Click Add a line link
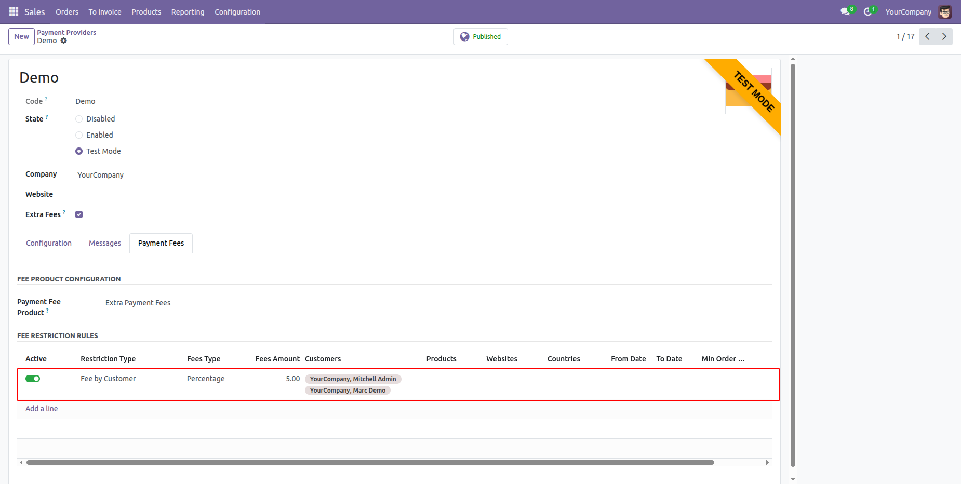The width and height of the screenshot is (961, 484). 42,409
